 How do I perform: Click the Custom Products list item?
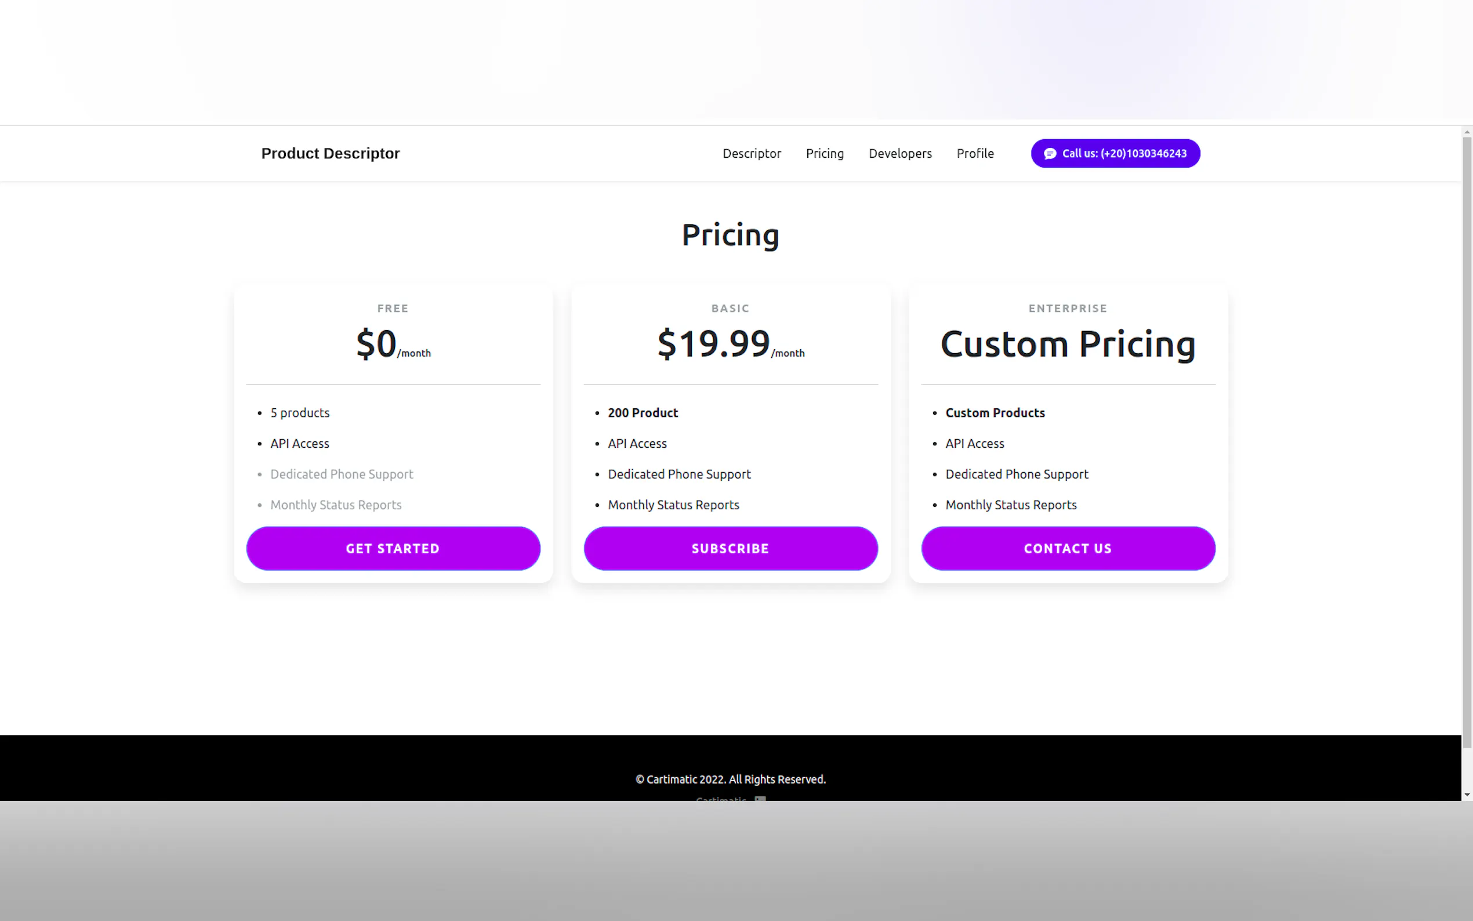[x=995, y=413]
